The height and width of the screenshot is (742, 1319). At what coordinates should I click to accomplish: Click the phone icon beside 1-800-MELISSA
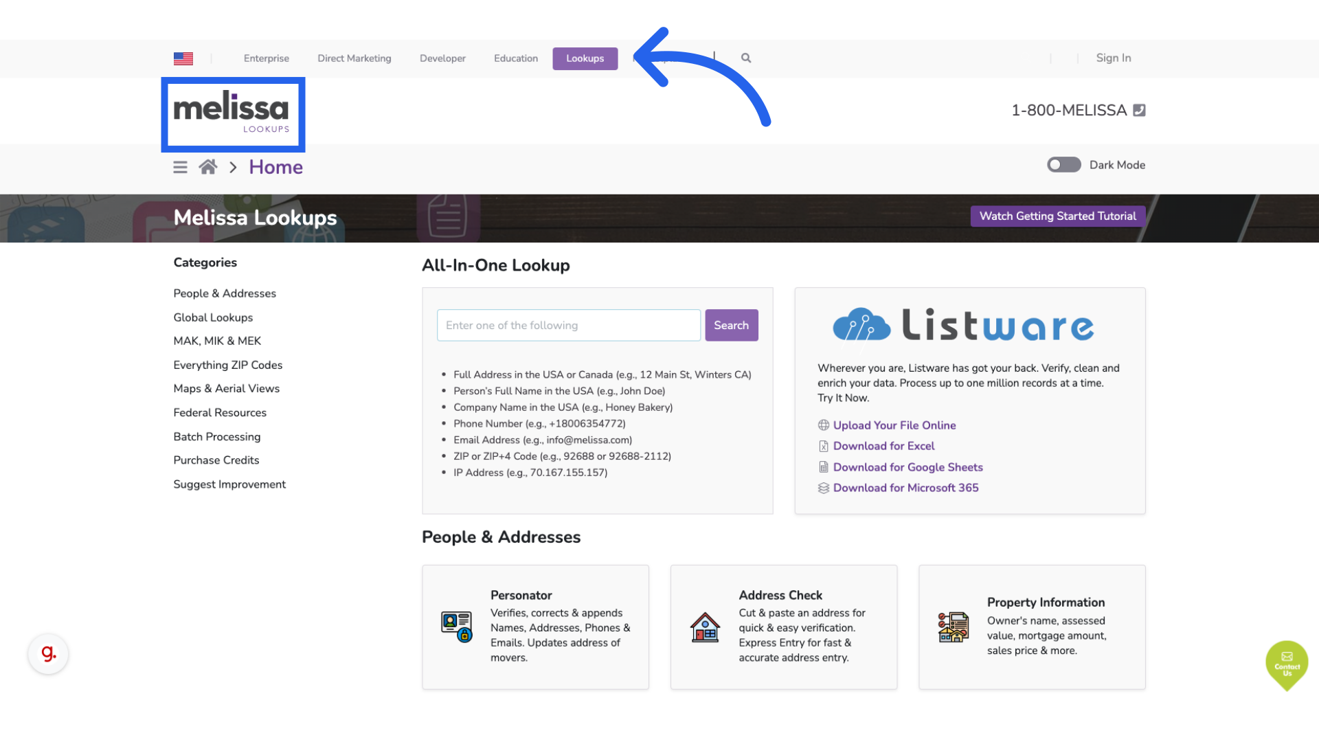coord(1140,110)
